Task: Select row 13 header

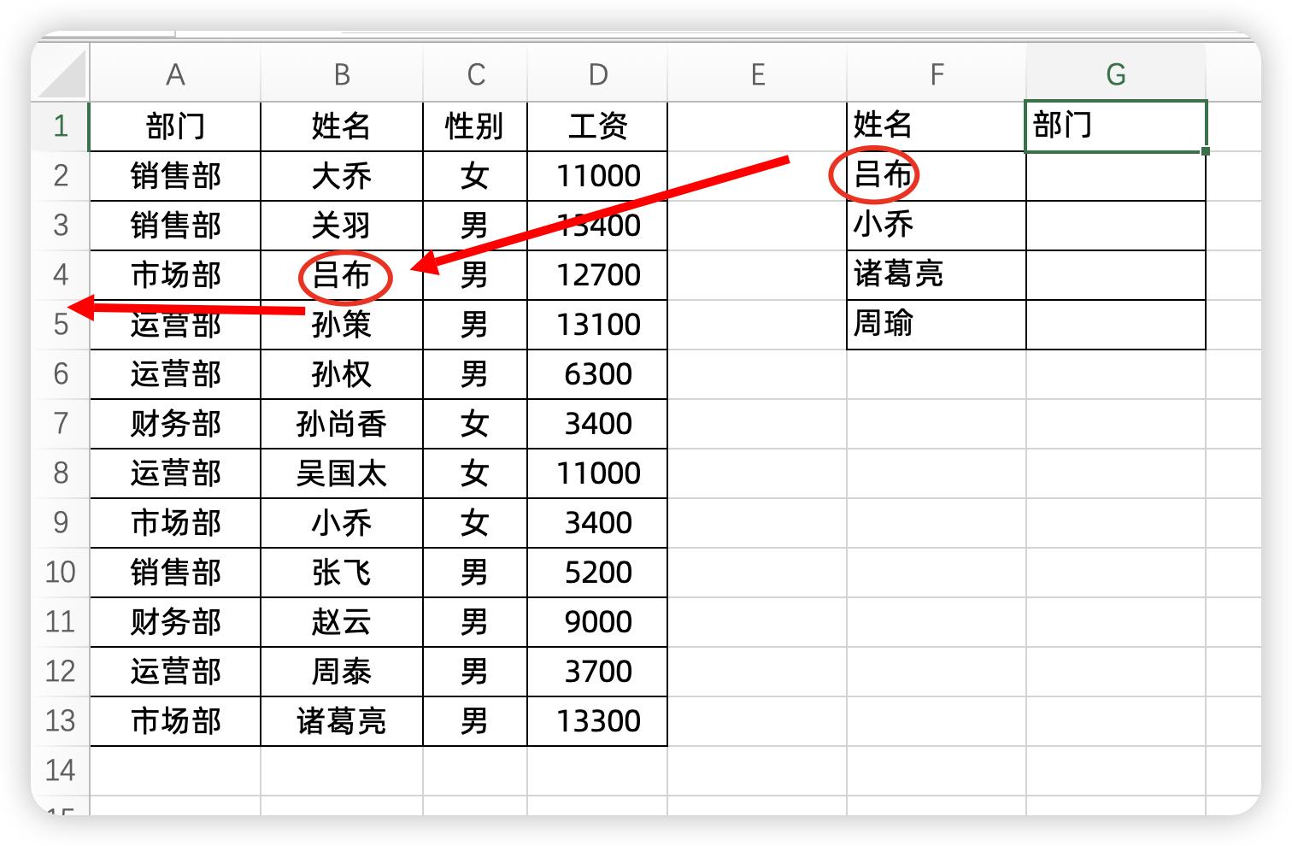Action: 61,721
